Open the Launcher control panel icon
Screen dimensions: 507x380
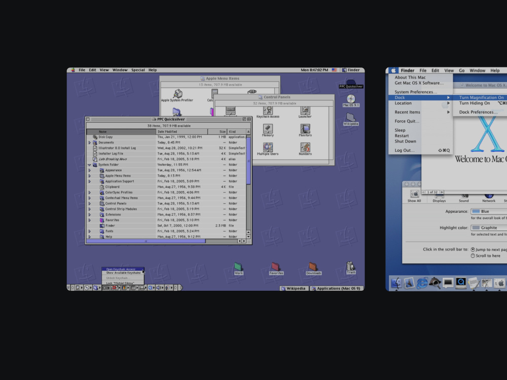305,111
